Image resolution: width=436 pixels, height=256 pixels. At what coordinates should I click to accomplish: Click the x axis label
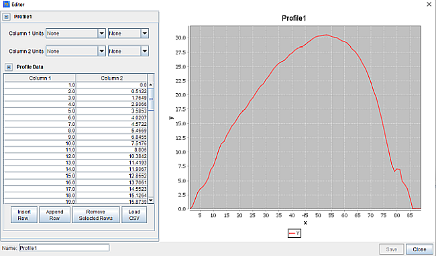(305, 222)
